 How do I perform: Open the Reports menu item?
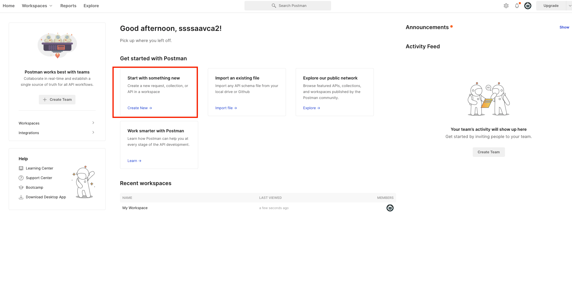click(x=68, y=6)
